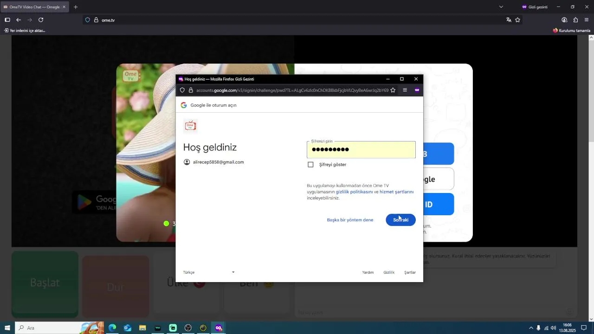Open the volume tray icon
Image resolution: width=594 pixels, height=334 pixels.
click(553, 328)
